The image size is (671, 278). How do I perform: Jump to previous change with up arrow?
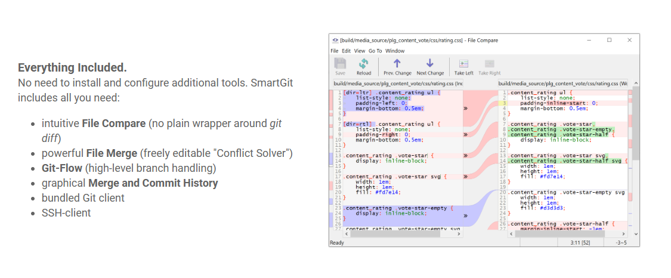(397, 67)
